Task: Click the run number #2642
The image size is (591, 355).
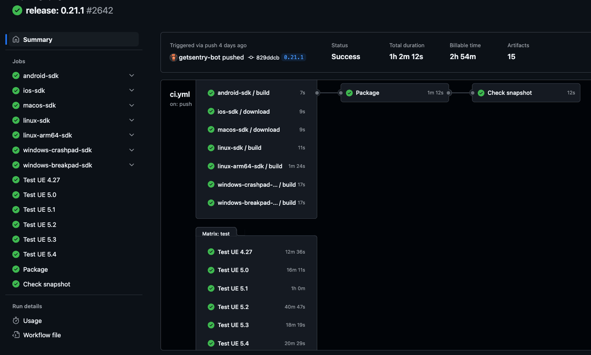Action: point(100,10)
